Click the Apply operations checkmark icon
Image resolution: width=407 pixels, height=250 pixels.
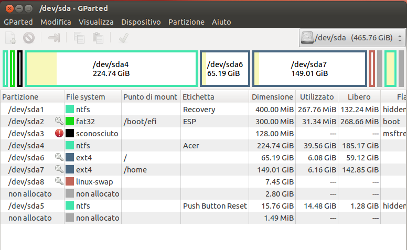coord(124,38)
